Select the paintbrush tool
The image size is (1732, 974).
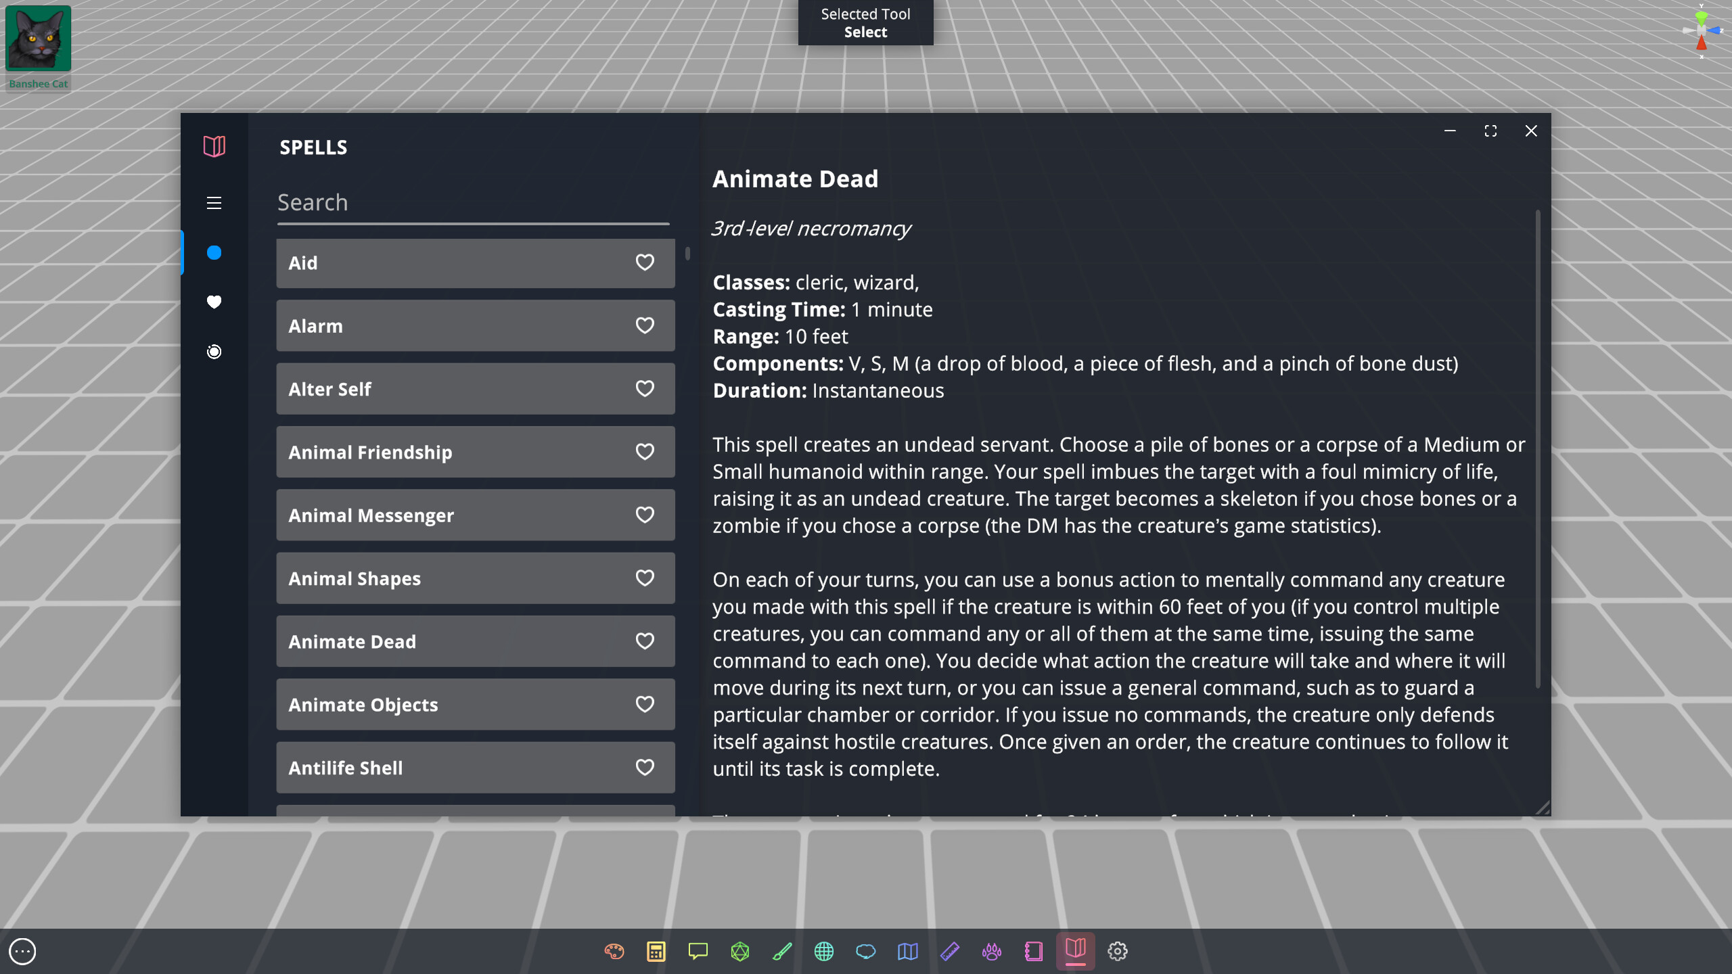click(x=783, y=950)
